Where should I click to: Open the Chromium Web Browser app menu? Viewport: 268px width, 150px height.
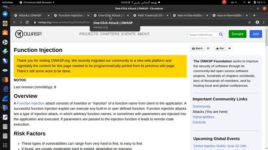click(37, 2)
